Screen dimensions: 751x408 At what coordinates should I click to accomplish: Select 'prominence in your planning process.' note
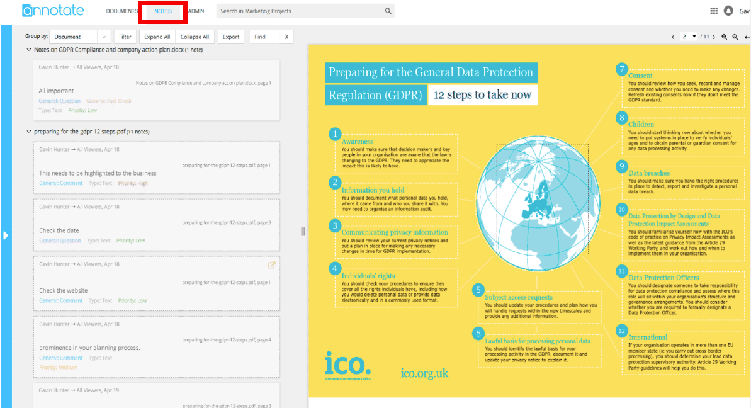(156, 347)
